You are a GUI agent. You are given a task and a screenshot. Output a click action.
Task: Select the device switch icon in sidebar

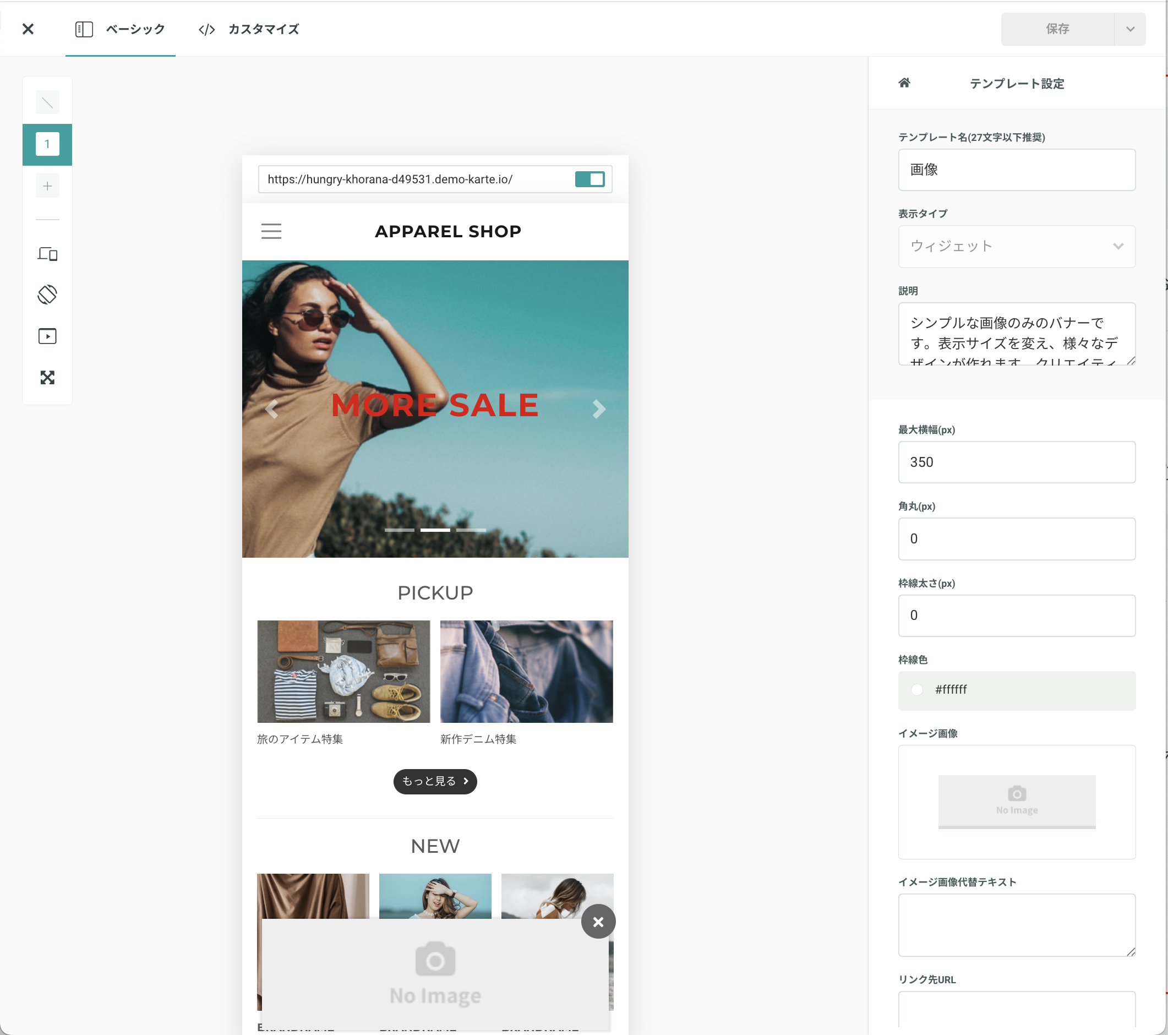(47, 254)
